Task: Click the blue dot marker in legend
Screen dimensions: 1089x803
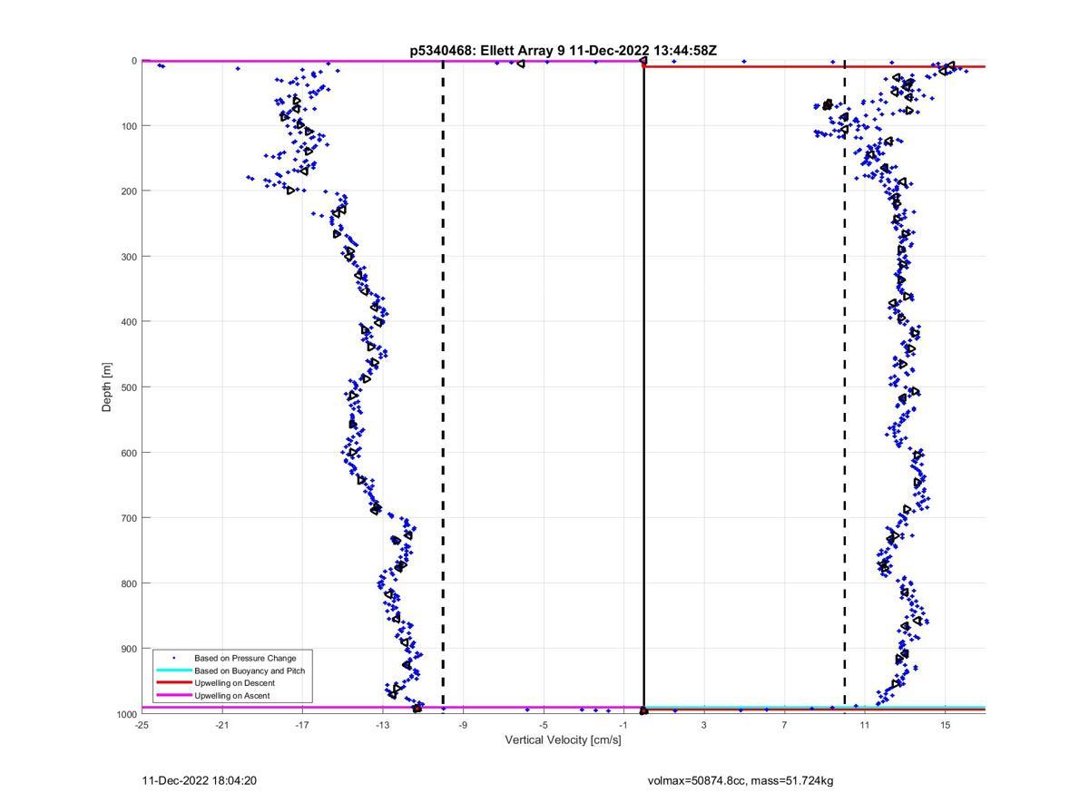Action: click(x=173, y=658)
